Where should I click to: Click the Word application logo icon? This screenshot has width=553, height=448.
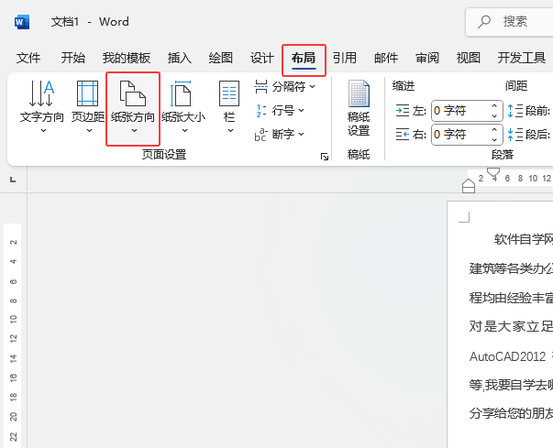coord(22,22)
